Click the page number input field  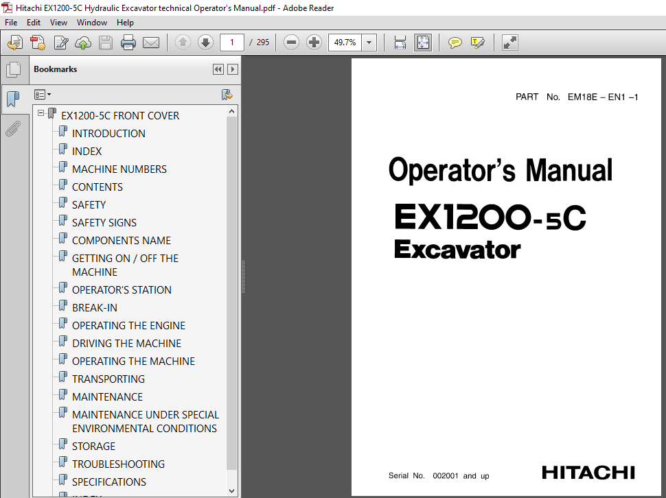point(232,43)
